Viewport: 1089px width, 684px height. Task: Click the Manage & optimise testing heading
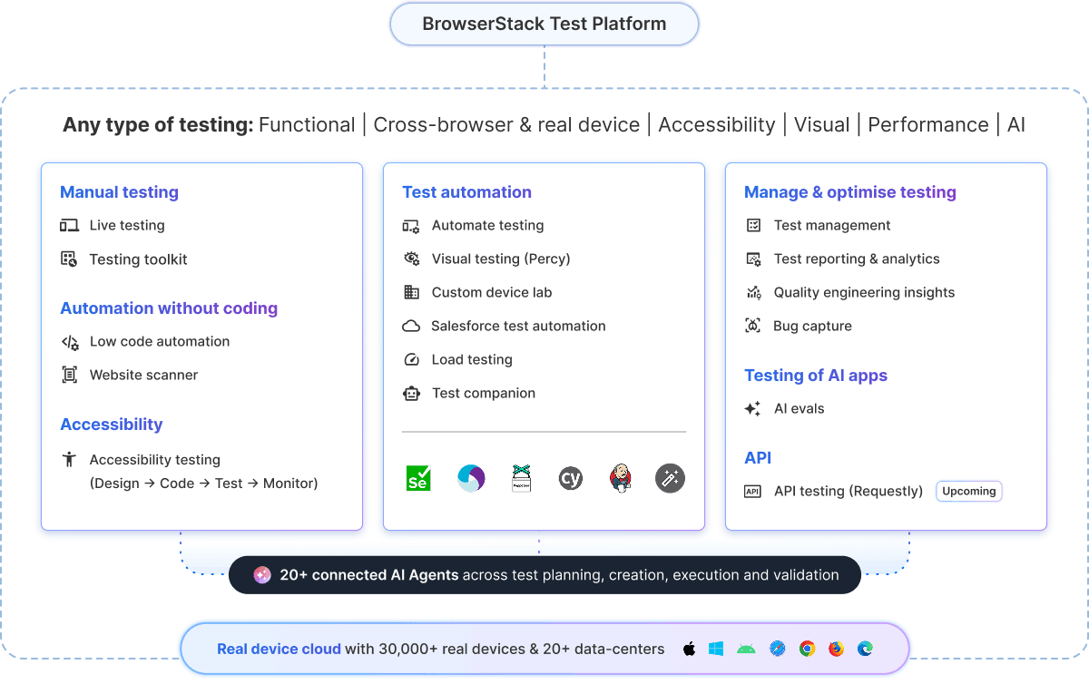[849, 191]
